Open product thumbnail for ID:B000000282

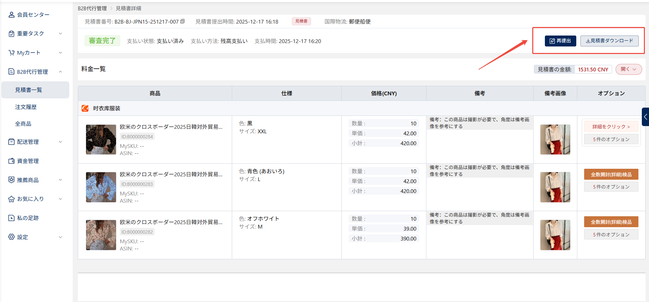tap(101, 235)
